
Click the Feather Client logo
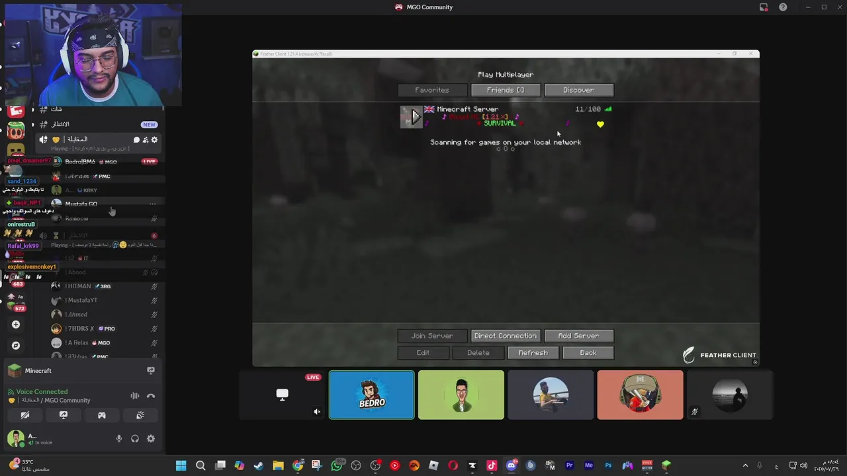point(720,355)
